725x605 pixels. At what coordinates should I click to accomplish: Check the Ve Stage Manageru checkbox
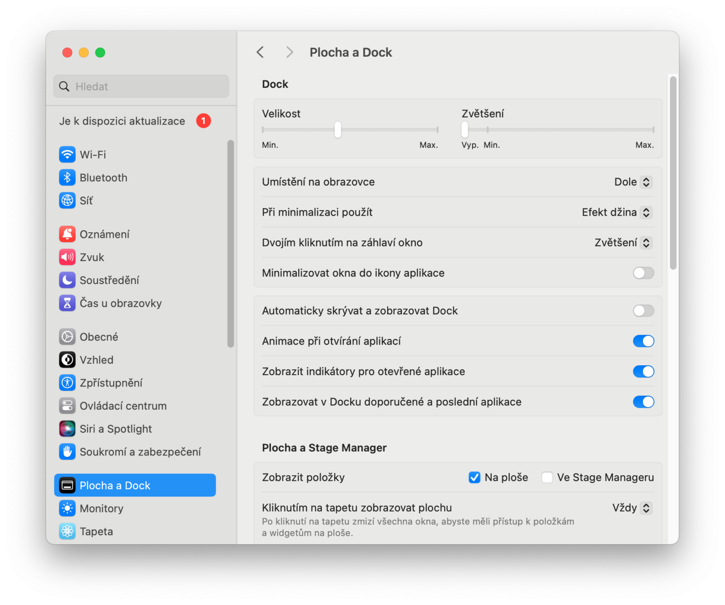547,478
